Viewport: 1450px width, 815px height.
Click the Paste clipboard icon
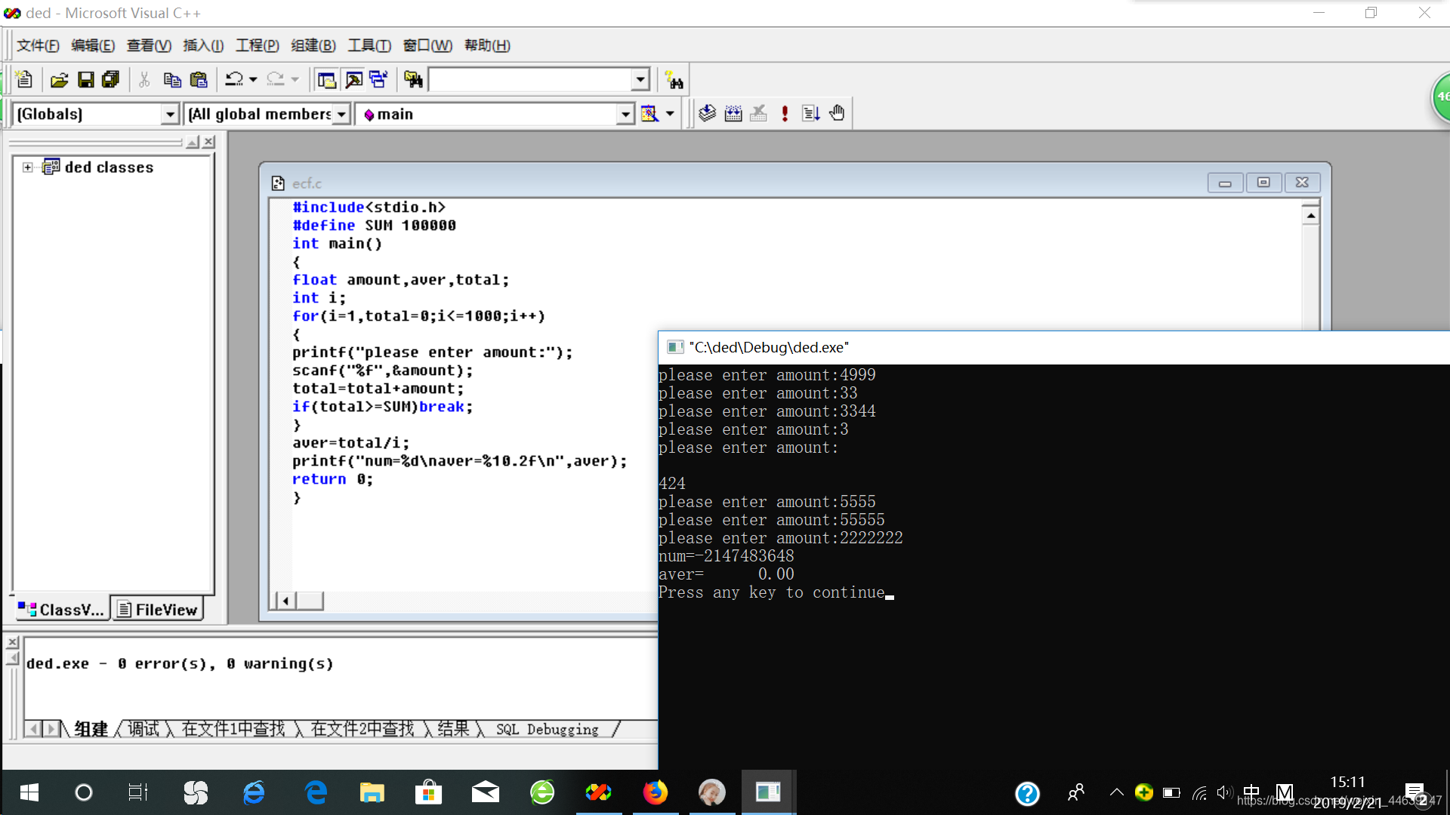click(199, 79)
